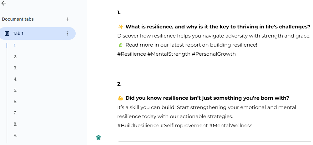This screenshot has height=145, width=313.
Task: Click the herb leaf emoji before Read more
Action: (121, 45)
